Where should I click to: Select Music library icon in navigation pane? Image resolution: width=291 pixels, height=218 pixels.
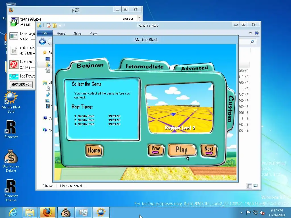pyautogui.click(x=48, y=94)
